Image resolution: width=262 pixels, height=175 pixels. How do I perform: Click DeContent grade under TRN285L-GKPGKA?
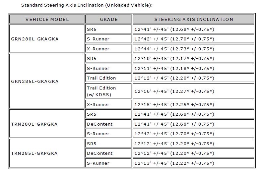click(x=108, y=153)
